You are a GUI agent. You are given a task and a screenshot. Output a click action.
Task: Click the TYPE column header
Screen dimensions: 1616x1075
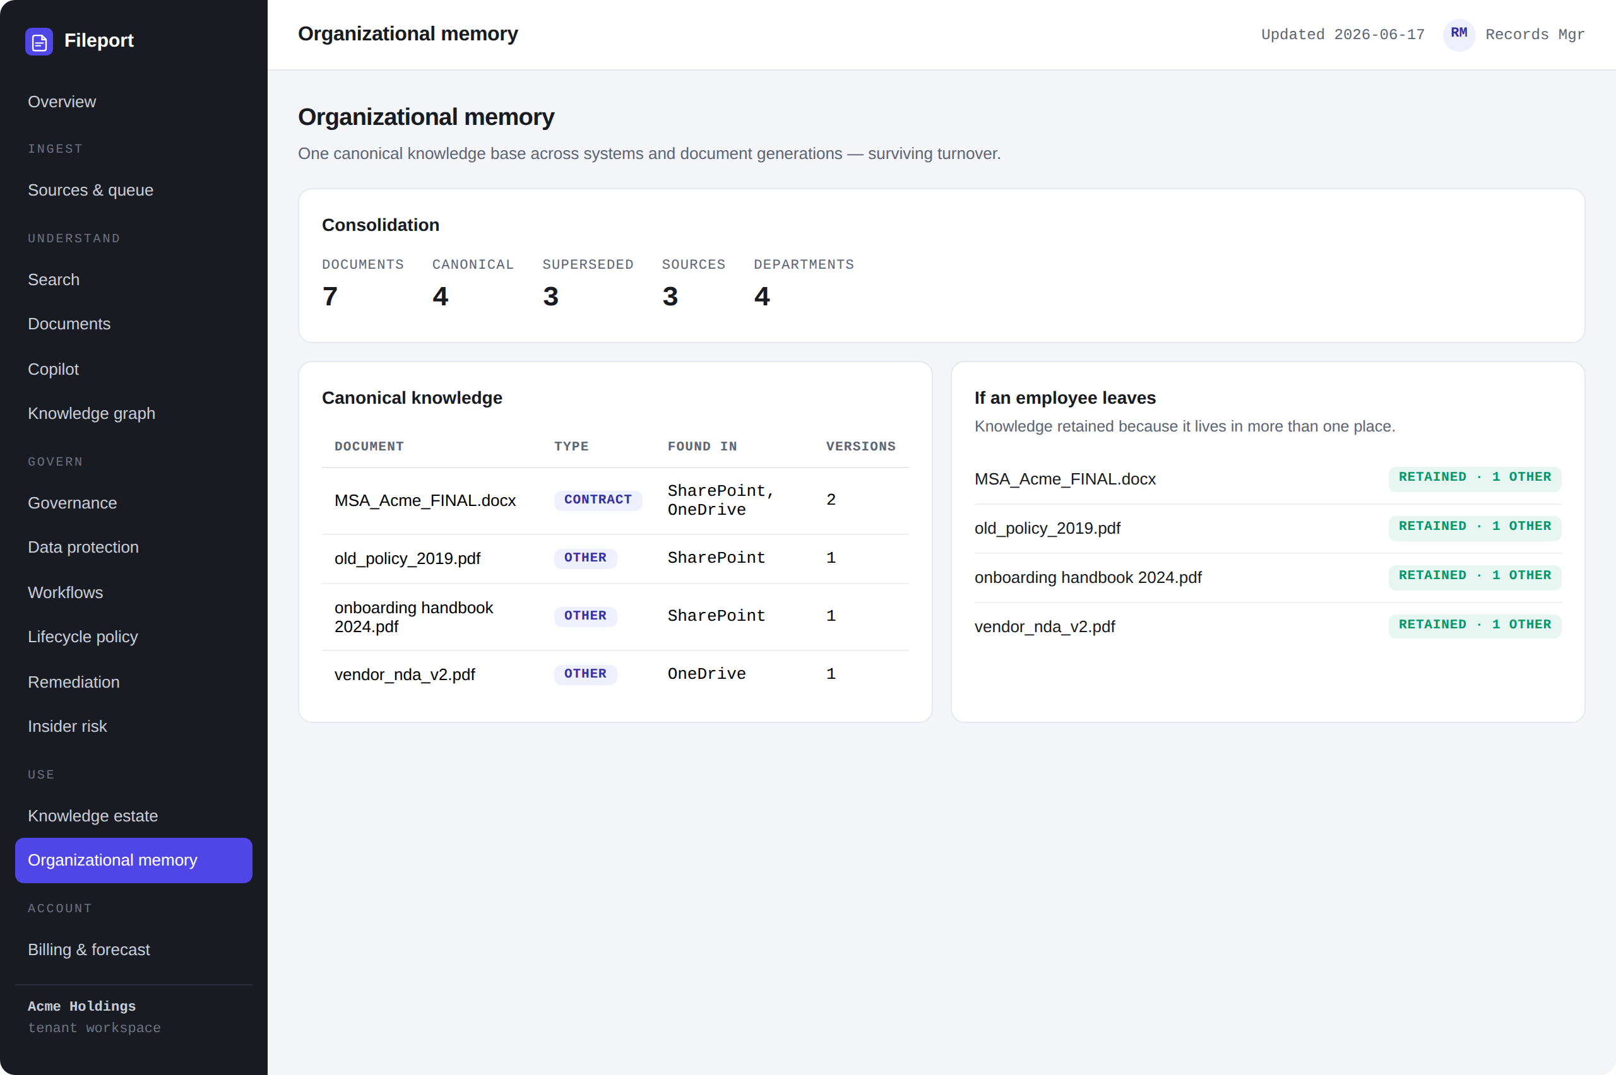click(571, 446)
